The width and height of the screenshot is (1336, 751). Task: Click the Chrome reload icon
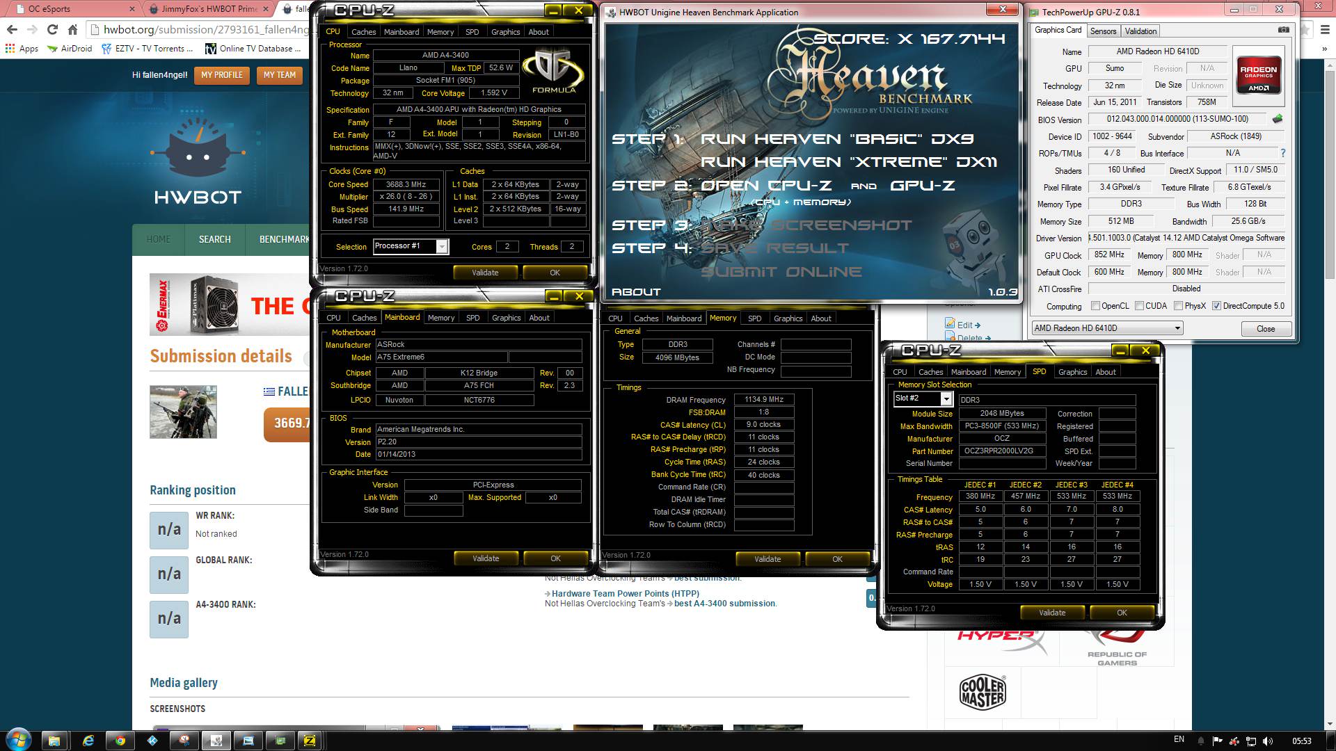click(x=52, y=29)
